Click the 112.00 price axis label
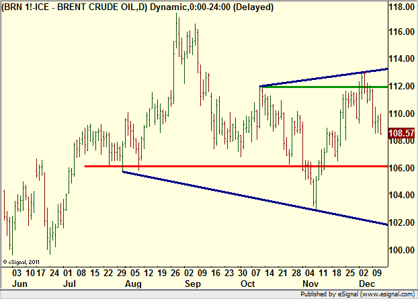This screenshot has width=418, height=299. [401, 87]
